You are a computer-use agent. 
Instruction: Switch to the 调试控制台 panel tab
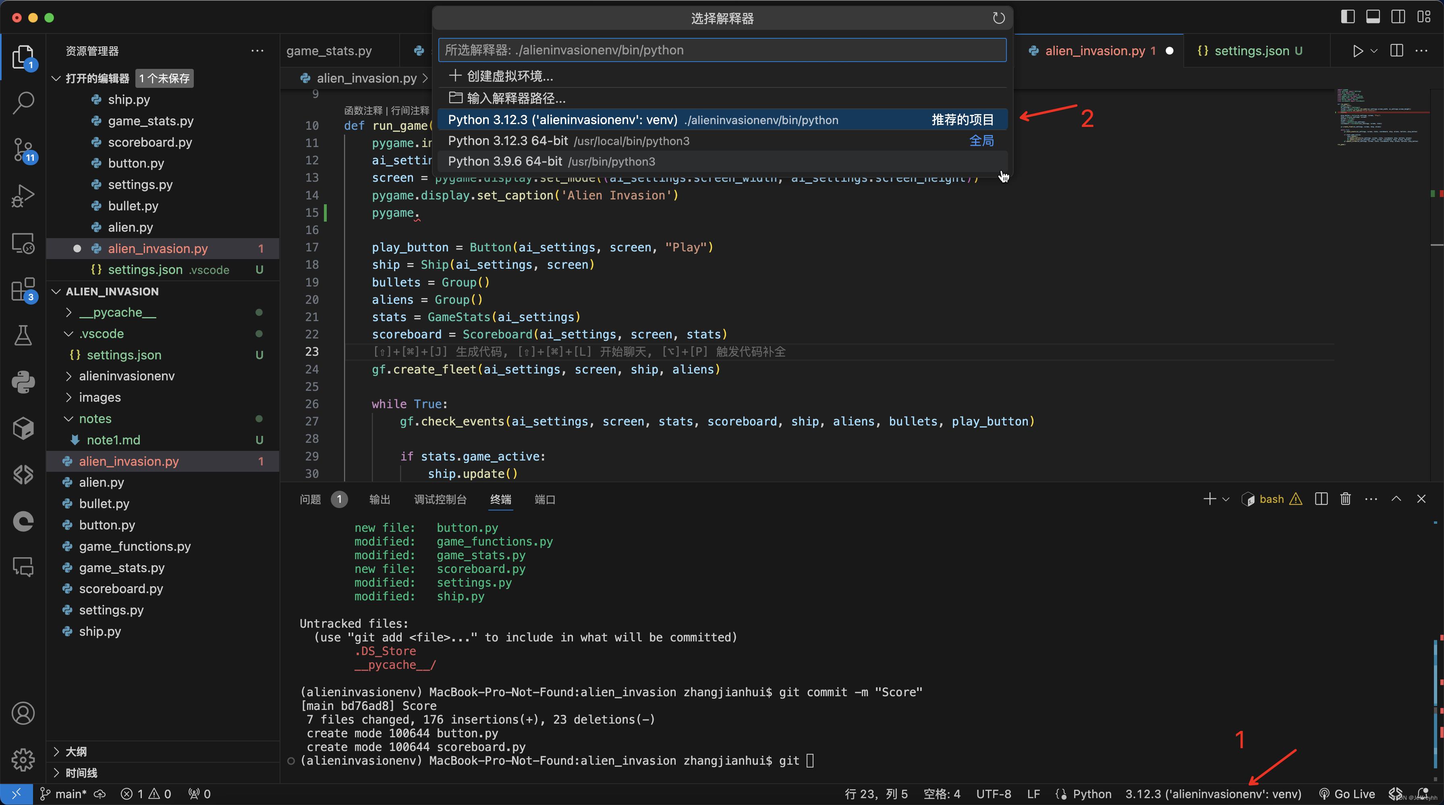[x=440, y=499]
